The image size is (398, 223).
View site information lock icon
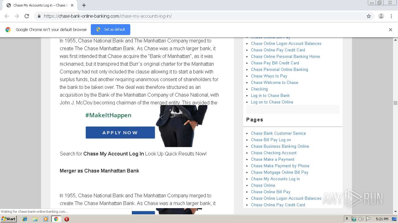coord(39,16)
